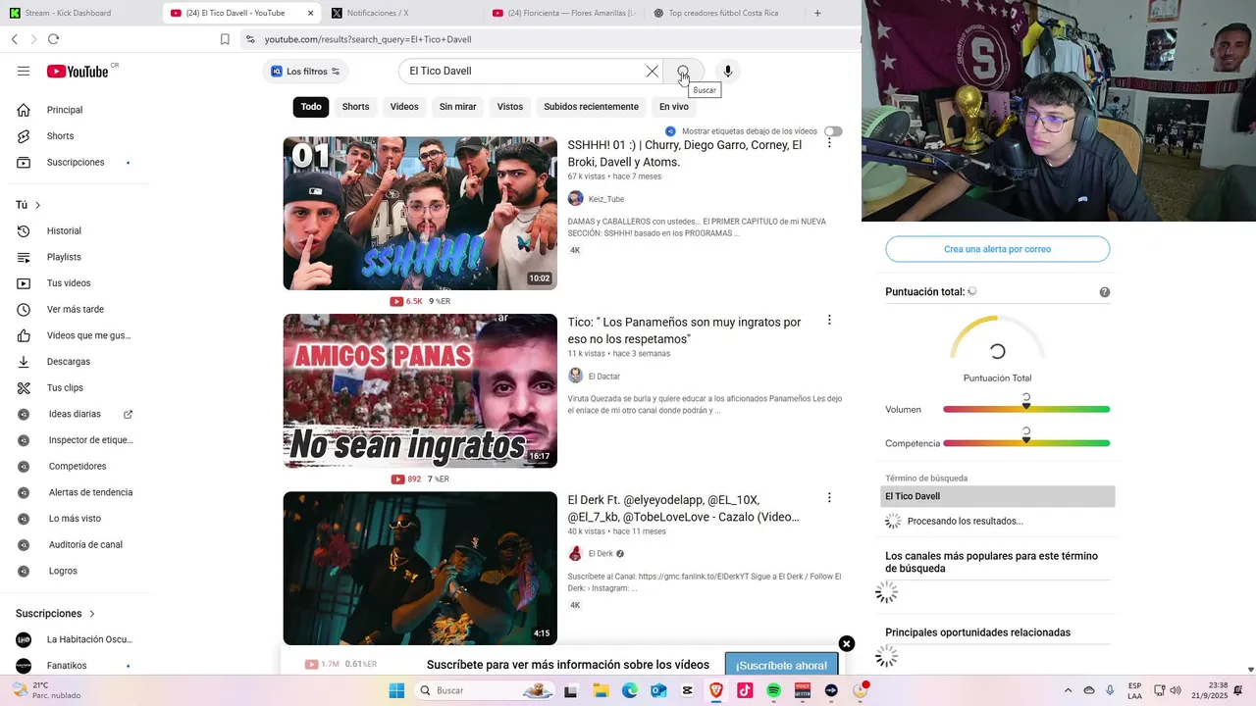Select the Shorts filter chip

click(355, 107)
